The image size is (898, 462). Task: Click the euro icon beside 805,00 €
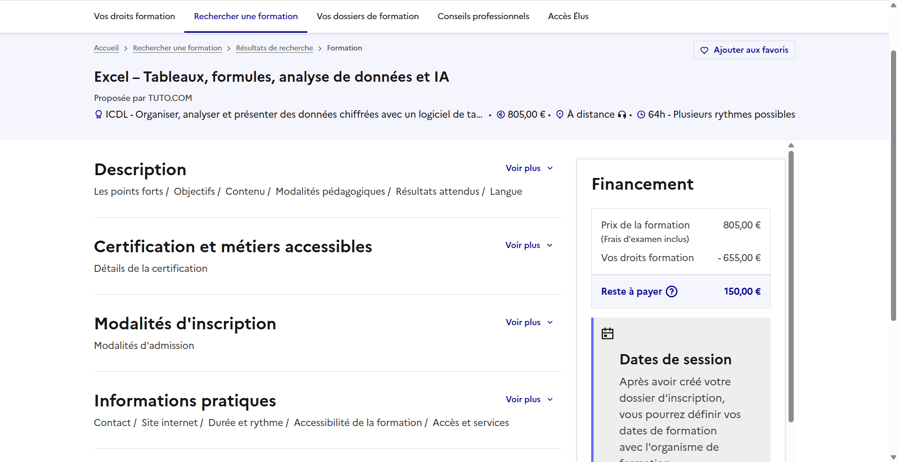tap(501, 114)
